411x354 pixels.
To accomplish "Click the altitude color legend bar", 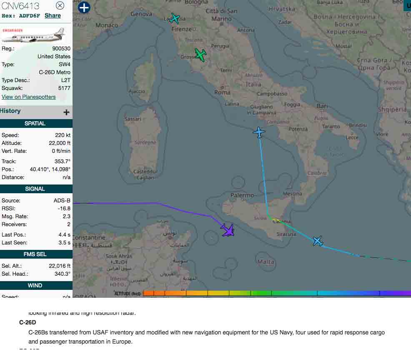I will coord(277,293).
